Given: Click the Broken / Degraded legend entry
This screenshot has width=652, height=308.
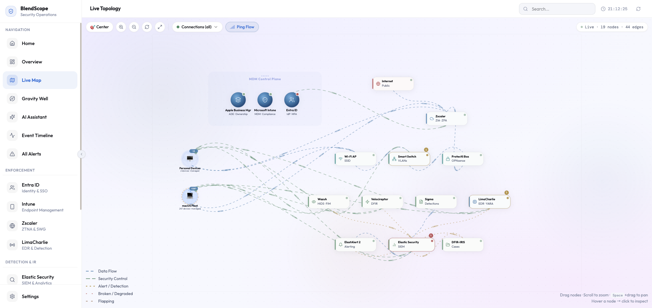Looking at the screenshot, I should (x=109, y=294).
